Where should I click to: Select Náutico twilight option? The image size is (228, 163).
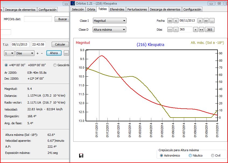pyautogui.click(x=190, y=155)
